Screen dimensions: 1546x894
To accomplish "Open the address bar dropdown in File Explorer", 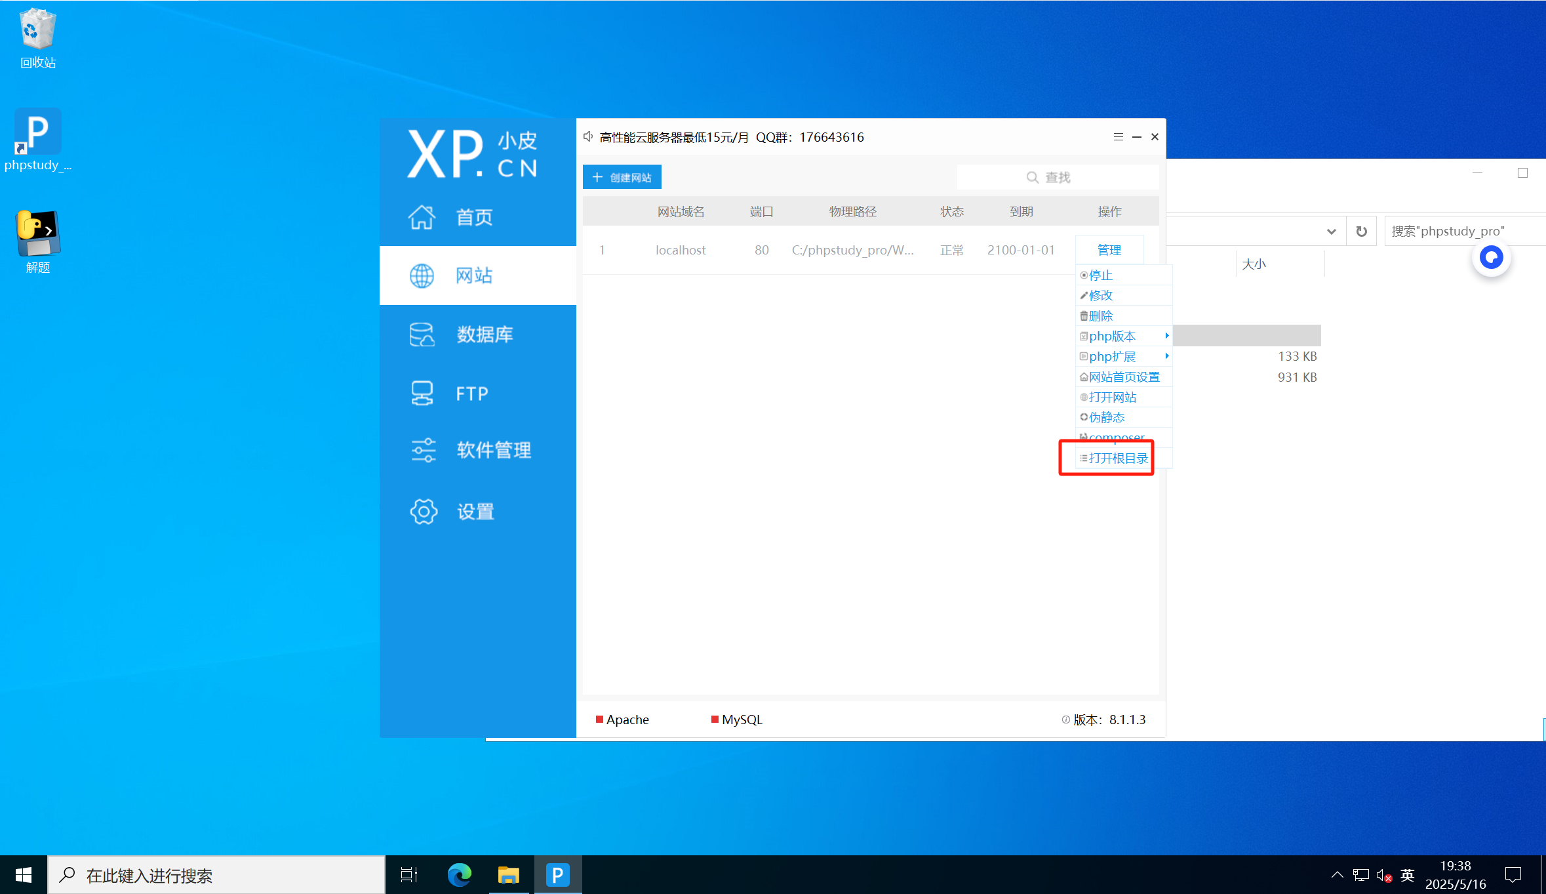I will pos(1332,231).
